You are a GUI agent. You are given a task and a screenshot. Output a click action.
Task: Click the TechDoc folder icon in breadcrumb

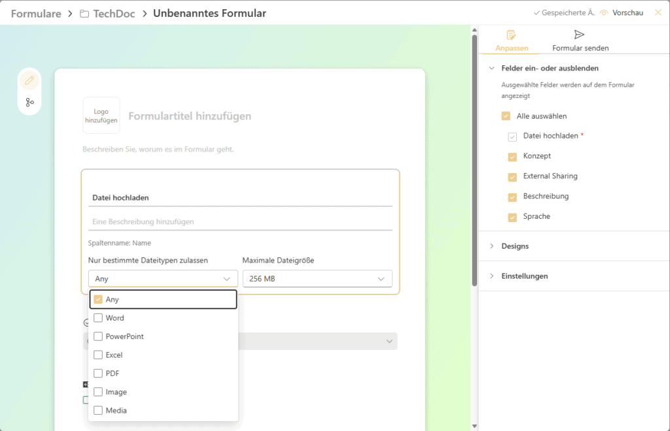pos(84,14)
